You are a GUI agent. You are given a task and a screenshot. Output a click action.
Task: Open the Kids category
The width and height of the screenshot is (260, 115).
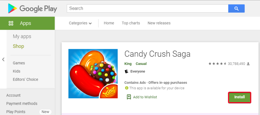click(16, 71)
